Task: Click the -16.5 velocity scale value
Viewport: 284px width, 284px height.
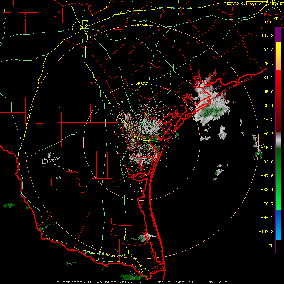Action: (x=267, y=148)
